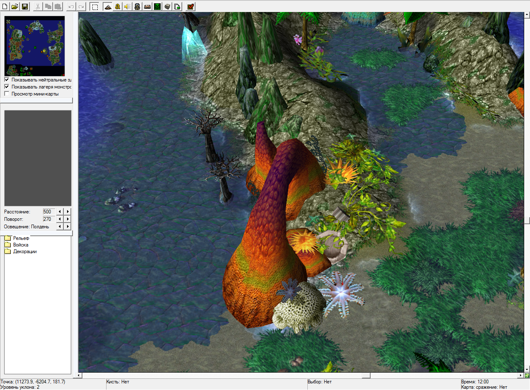Open the Object Manager gray cube icon
The height and width of the screenshot is (390, 530).
[x=167, y=7]
